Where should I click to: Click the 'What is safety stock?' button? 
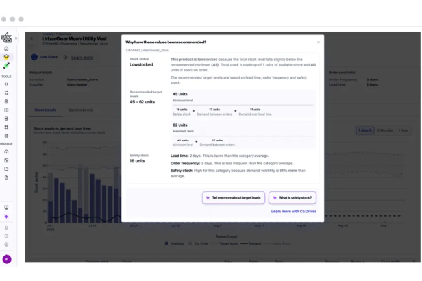293,197
